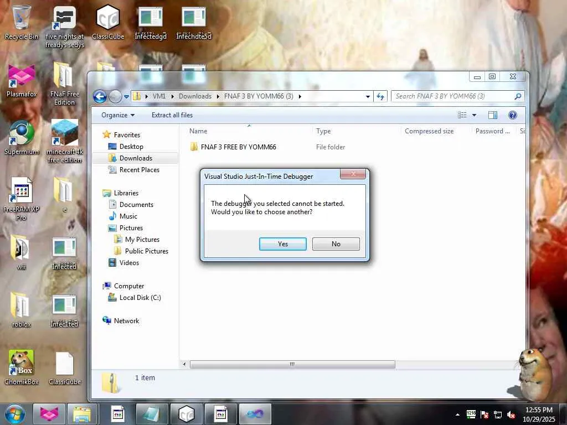Screen dimensions: 567x425
Task: Open Public Pictures in navigation pane
Action: coord(146,251)
